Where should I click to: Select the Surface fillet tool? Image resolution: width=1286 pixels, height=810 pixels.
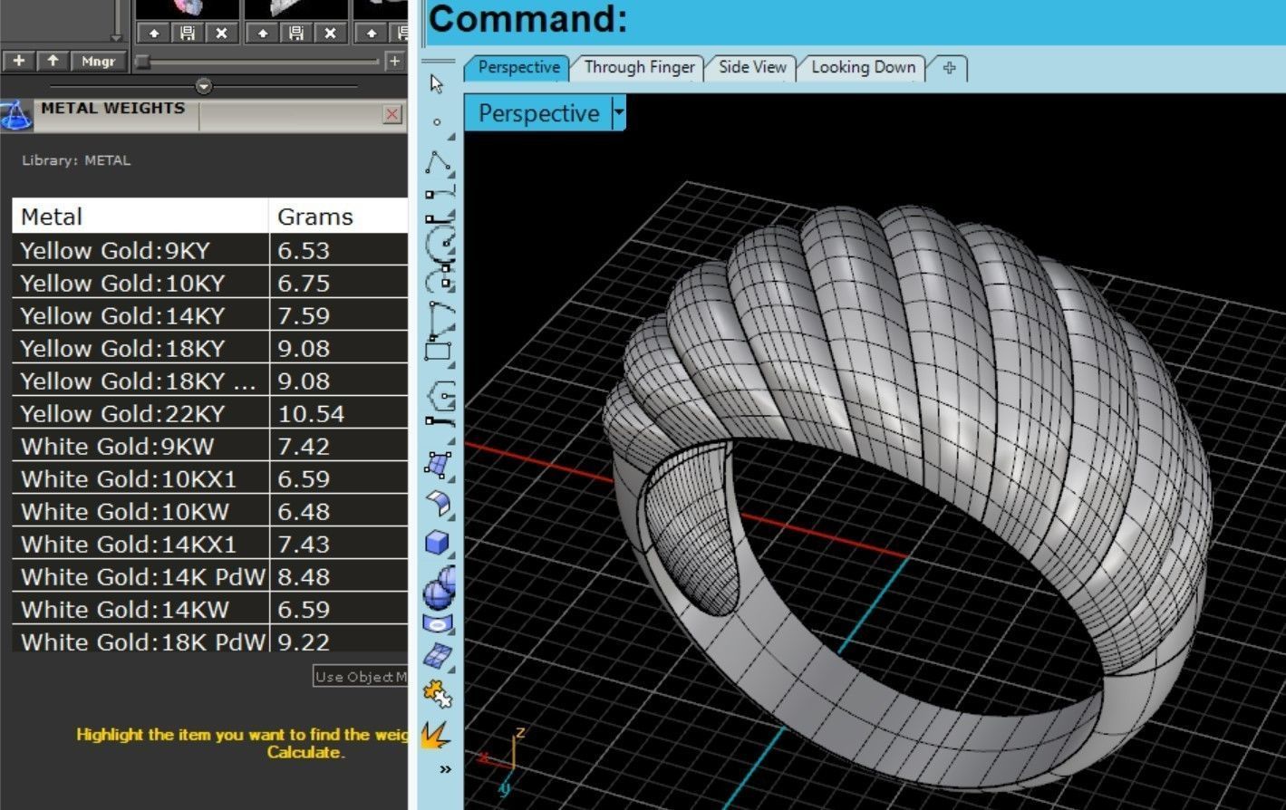(439, 503)
